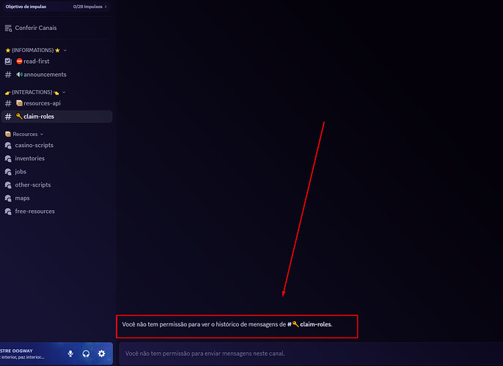The width and height of the screenshot is (503, 366).
Task: Click the read-first rules checklist icon
Action: pos(8,61)
